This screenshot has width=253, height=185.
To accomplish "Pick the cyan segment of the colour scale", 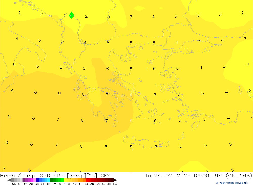I will click(x=49, y=180).
